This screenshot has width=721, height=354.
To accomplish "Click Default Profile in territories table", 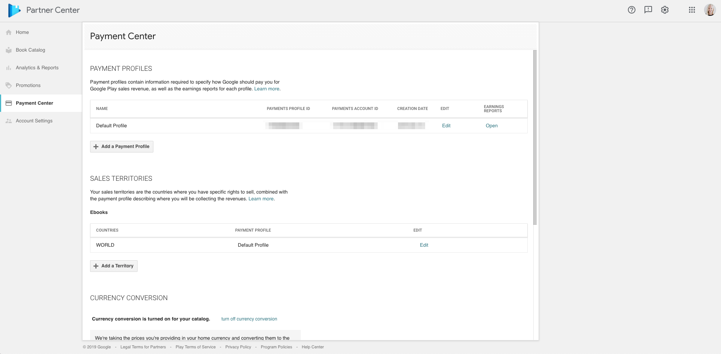I will pos(253,245).
